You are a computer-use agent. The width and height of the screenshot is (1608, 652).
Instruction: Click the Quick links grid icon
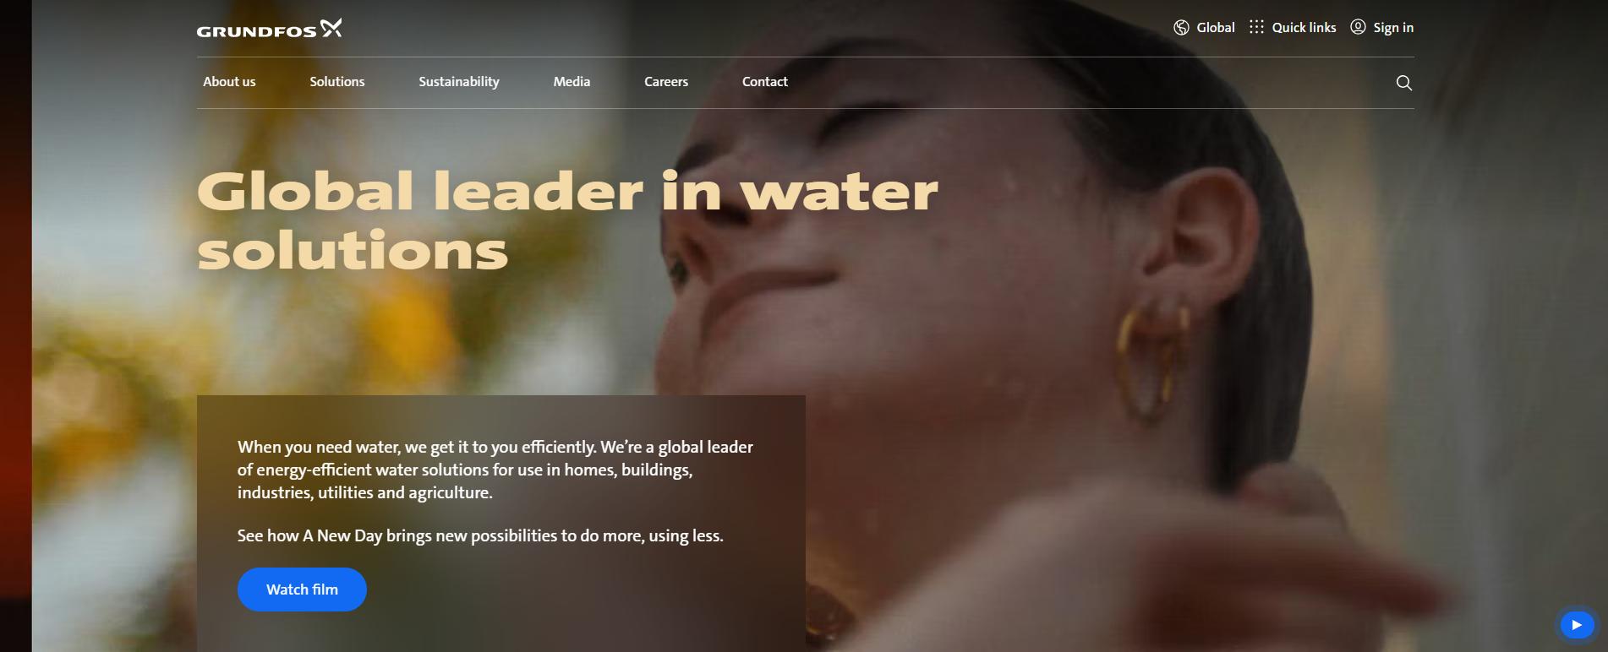pos(1256,27)
